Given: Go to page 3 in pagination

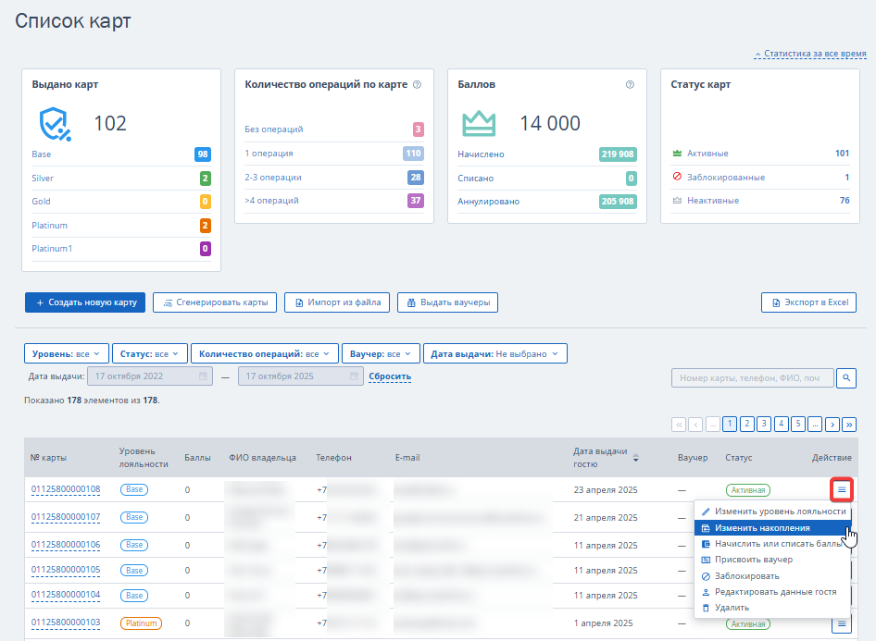Looking at the screenshot, I should pyautogui.click(x=764, y=424).
